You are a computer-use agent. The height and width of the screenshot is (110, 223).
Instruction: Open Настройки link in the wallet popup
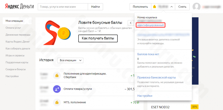tap(145, 96)
